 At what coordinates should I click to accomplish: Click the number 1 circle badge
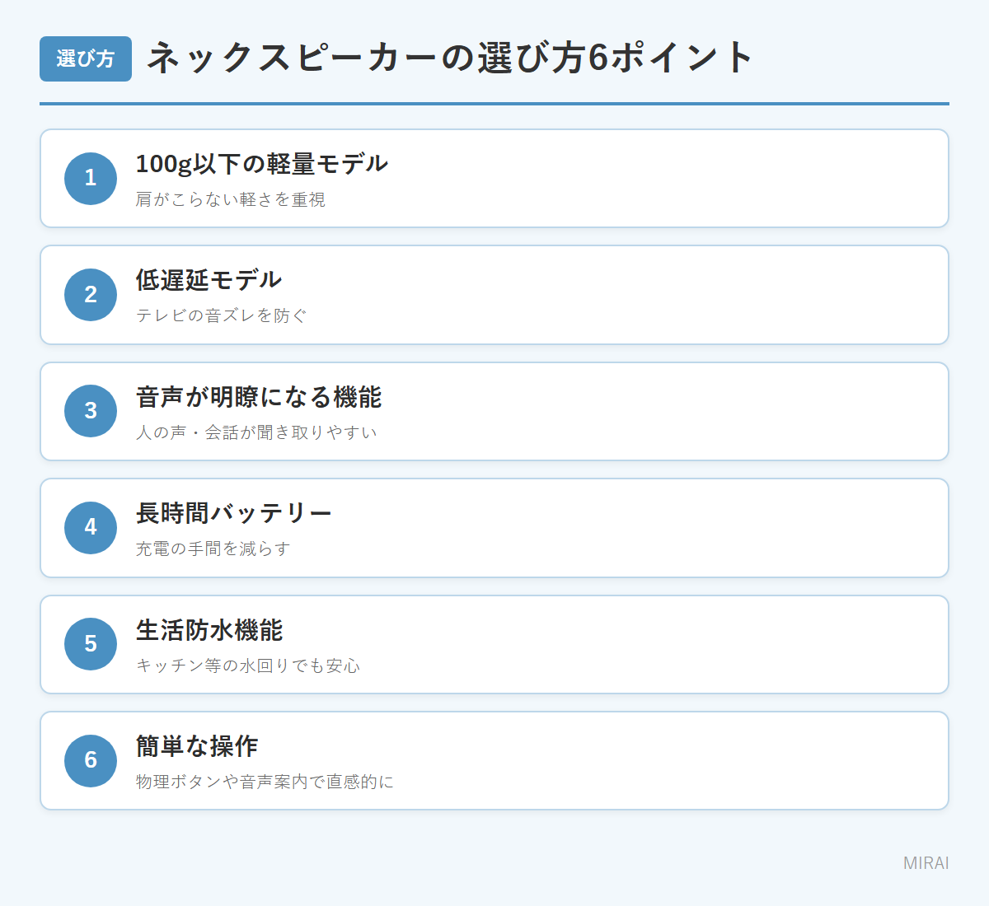click(91, 179)
